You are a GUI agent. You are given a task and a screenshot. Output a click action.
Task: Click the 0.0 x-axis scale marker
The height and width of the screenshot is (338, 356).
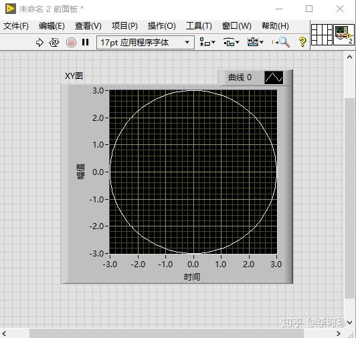pyautogui.click(x=193, y=265)
